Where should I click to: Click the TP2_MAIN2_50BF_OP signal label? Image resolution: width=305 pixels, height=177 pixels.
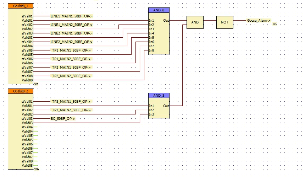(x=71, y=76)
